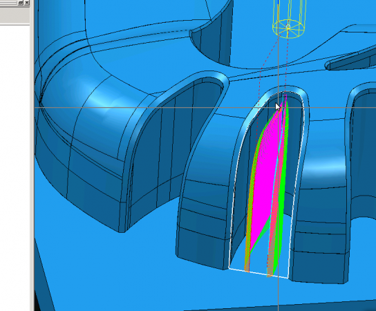Select the yellow wireframe cutting tool
This screenshot has height=311, width=376.
pos(289,20)
